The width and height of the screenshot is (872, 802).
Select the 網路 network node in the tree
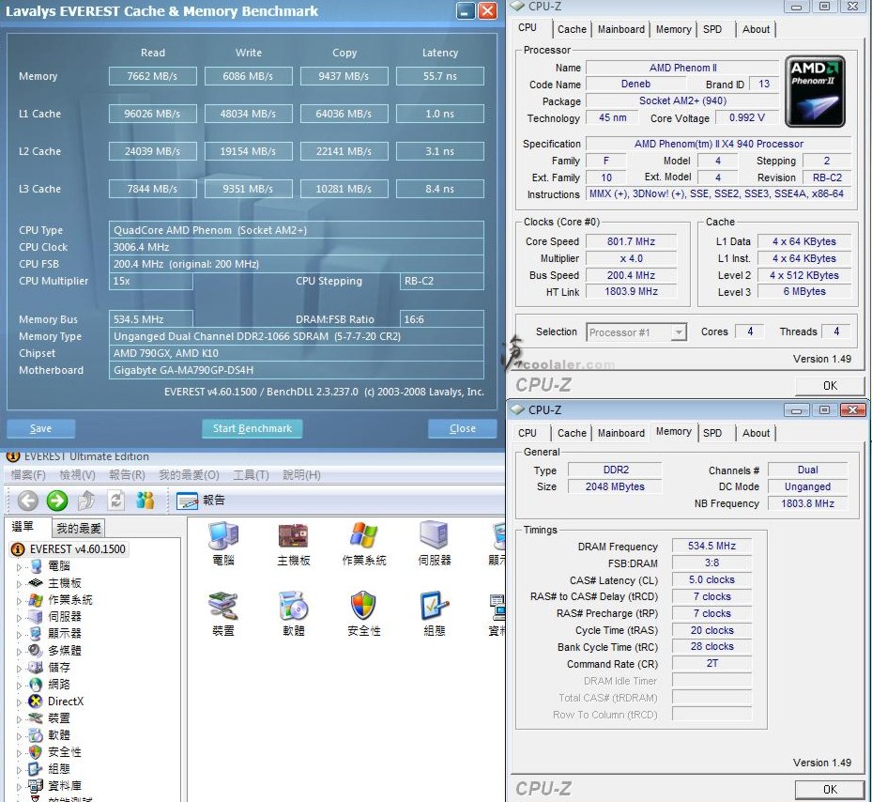(58, 684)
